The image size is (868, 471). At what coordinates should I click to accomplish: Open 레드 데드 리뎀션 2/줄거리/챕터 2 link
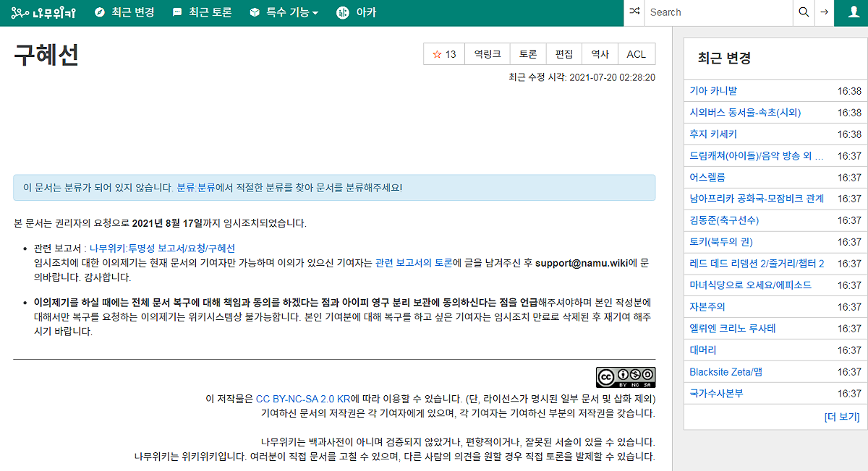click(757, 264)
